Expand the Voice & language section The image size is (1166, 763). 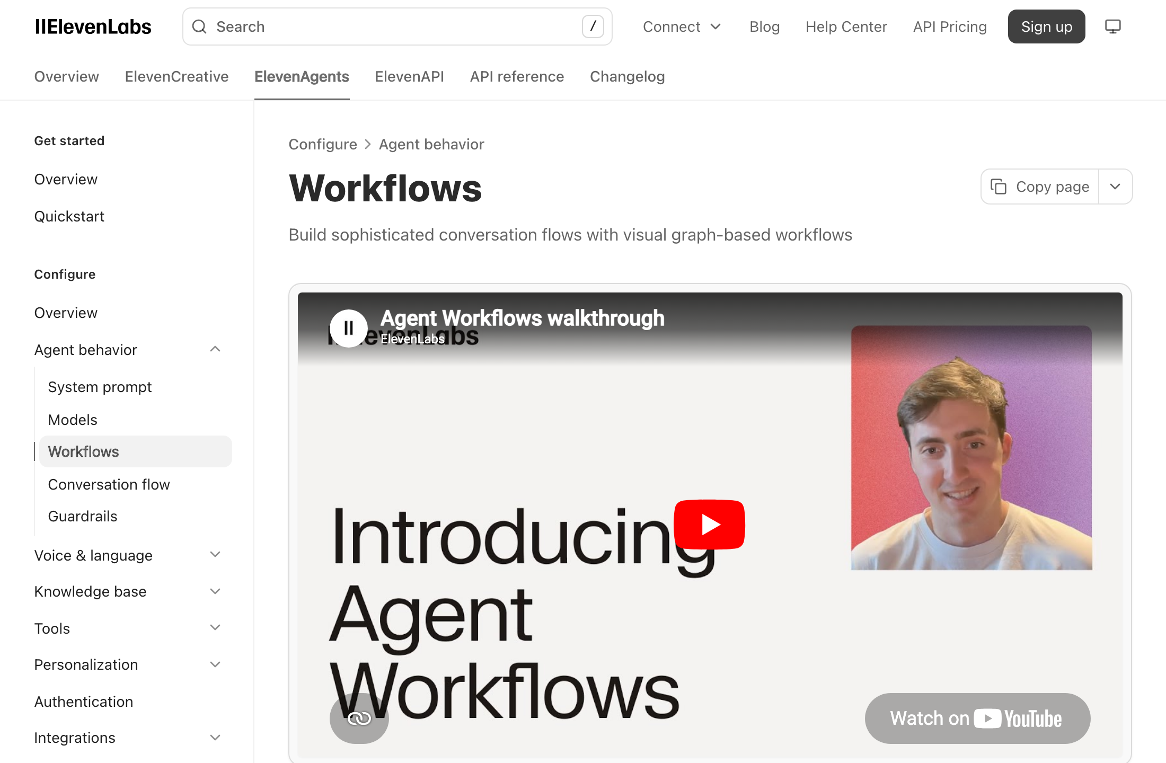pos(215,555)
